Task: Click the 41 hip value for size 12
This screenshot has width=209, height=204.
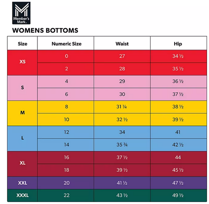Action: 178,132
